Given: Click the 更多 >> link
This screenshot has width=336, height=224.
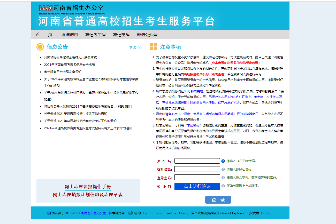Looking at the screenshot, I should (135, 48).
